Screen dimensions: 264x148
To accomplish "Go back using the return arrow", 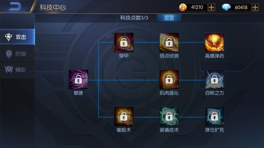I will [15, 6].
